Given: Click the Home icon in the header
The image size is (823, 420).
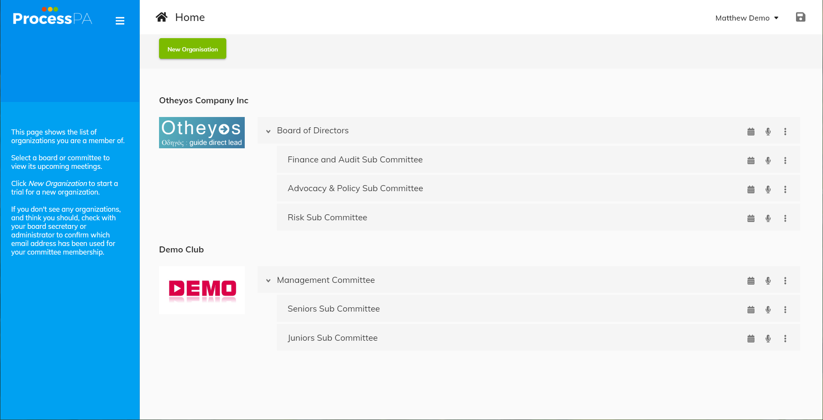Looking at the screenshot, I should (161, 16).
